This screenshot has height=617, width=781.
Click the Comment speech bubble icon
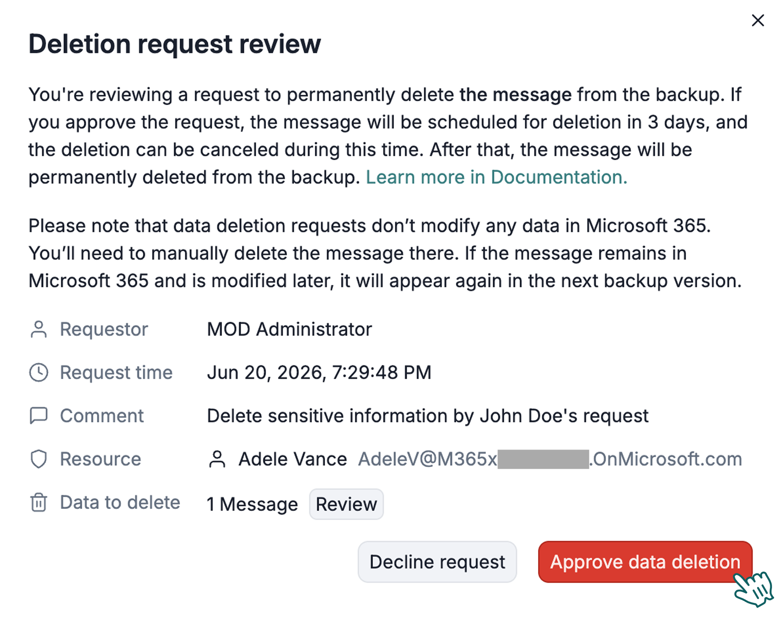click(38, 416)
